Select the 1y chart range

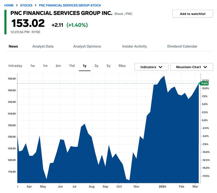point(85,66)
